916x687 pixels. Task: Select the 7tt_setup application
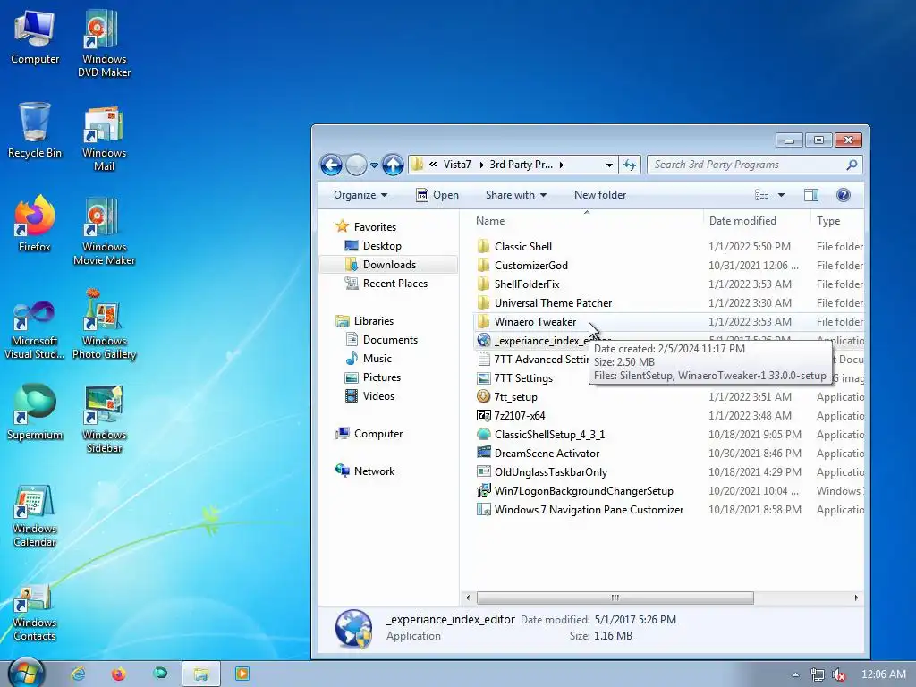pos(515,396)
